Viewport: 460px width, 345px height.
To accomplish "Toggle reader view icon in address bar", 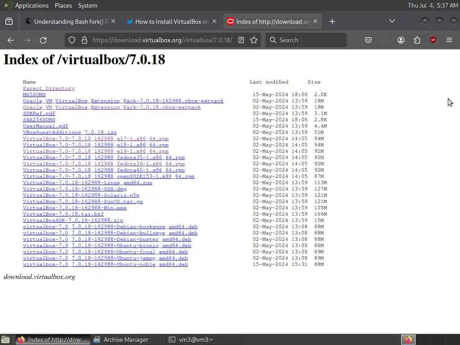I will click(x=241, y=40).
